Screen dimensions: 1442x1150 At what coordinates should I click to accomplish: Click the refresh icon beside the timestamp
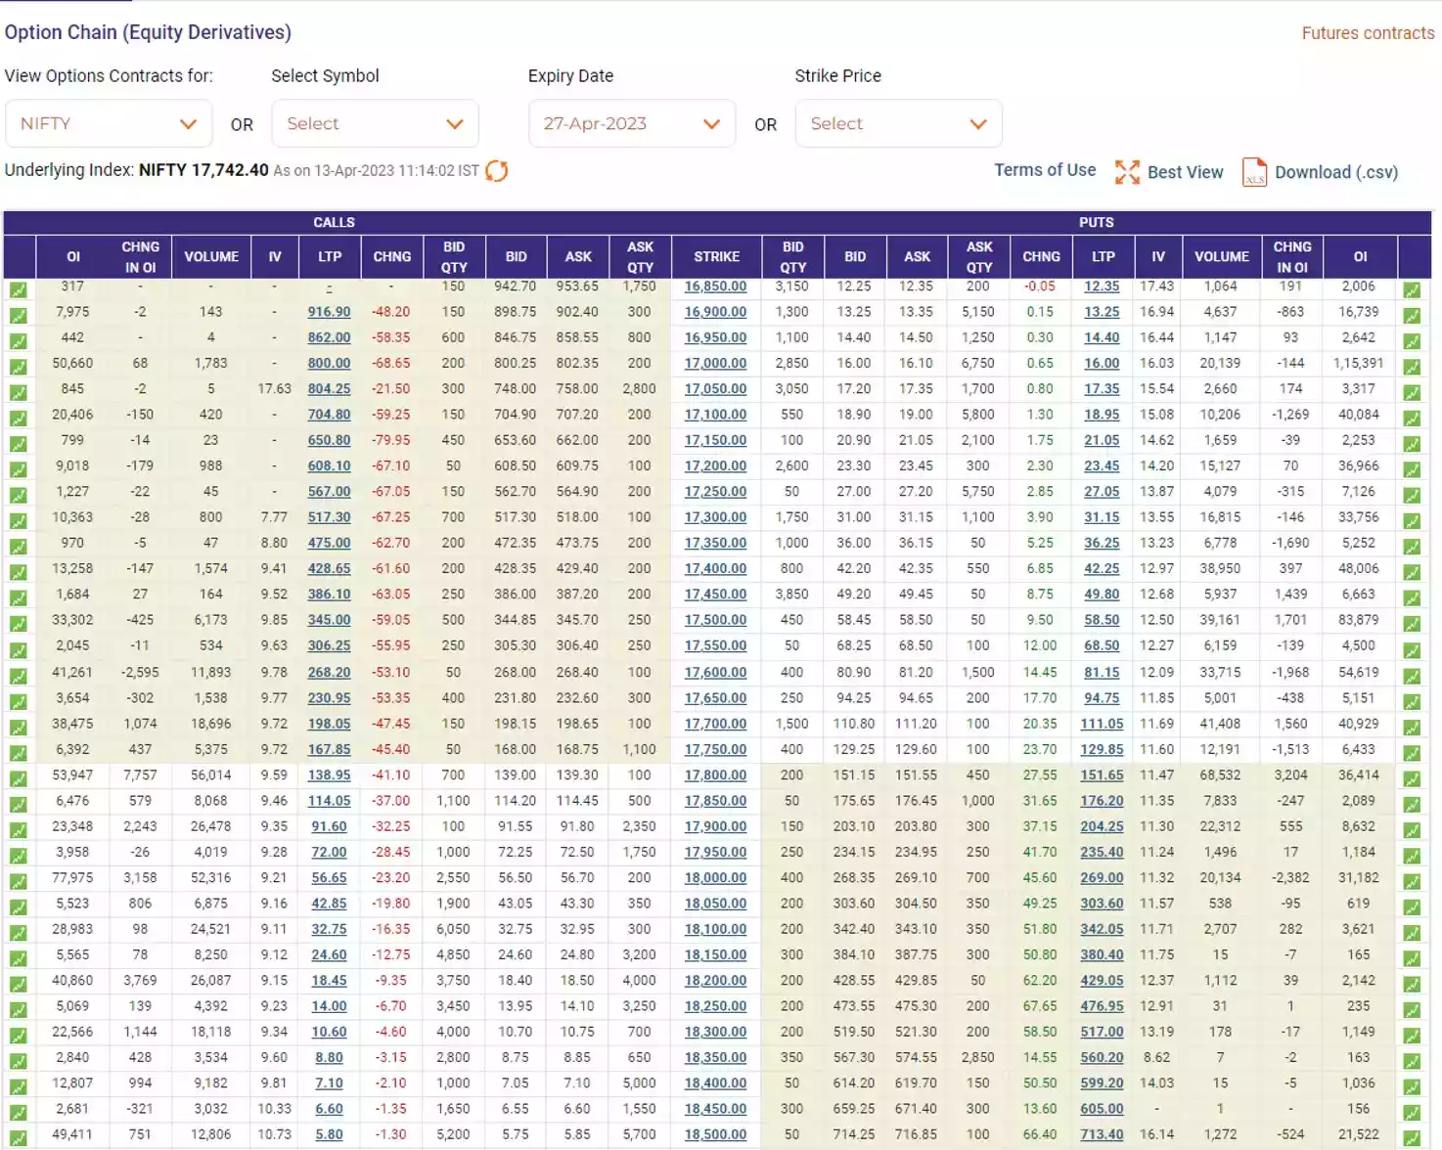(497, 171)
